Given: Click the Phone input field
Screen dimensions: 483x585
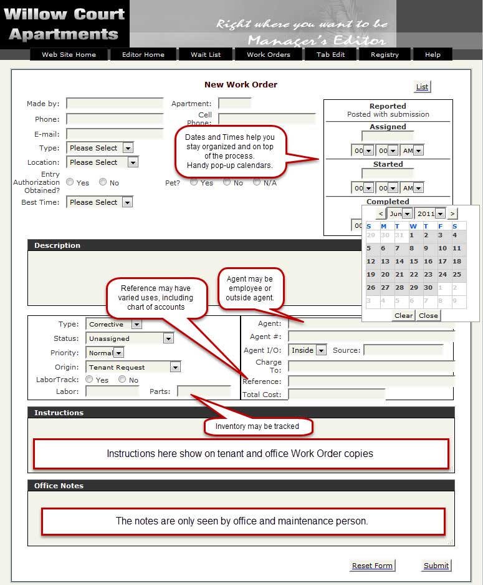Looking at the screenshot, I should pos(115,119).
